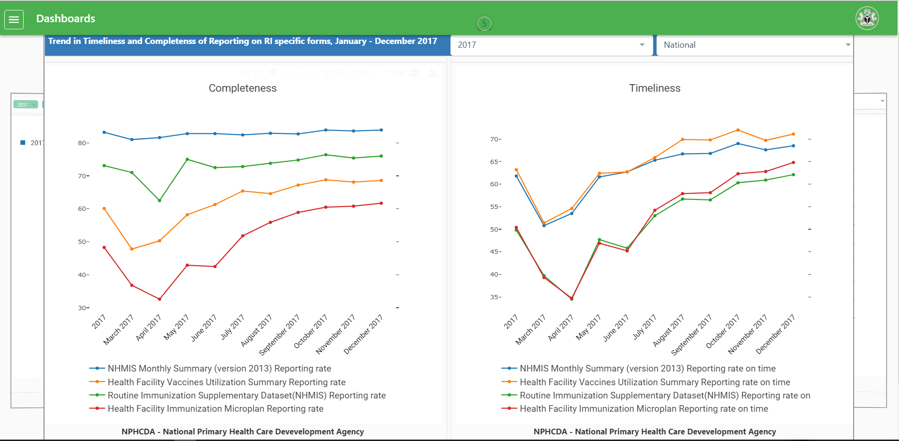Open the small dropdown arrow at far right
The image size is (899, 441).
[x=882, y=101]
